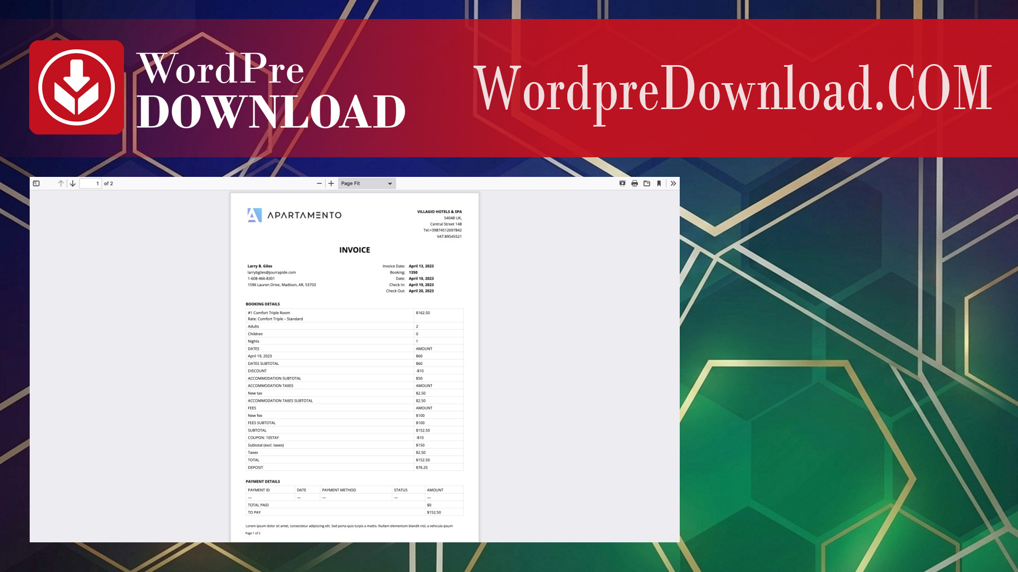Click the 'DATES SUBTOTAL' row label
This screenshot has height=572, width=1018.
tap(263, 363)
